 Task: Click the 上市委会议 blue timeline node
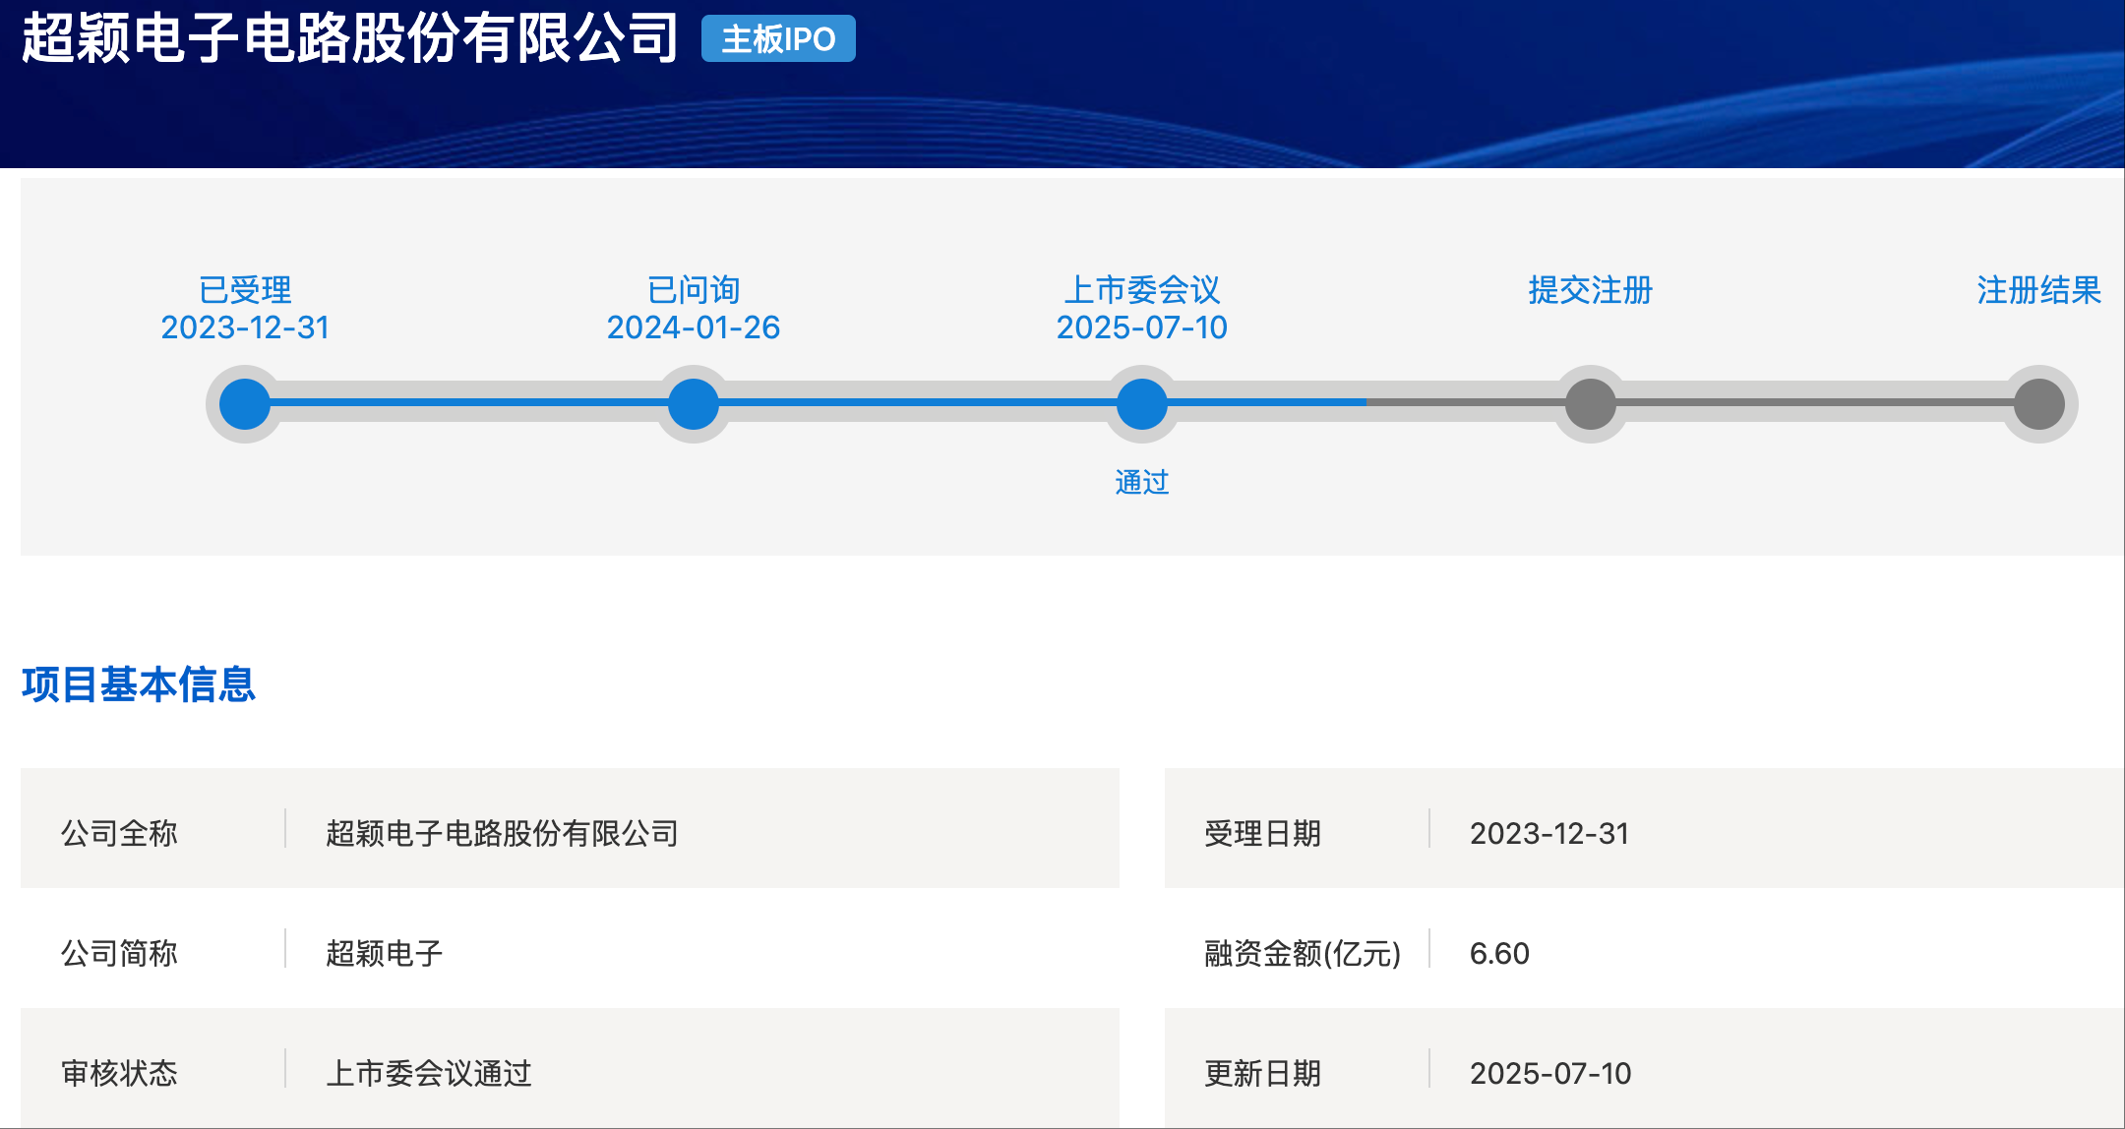1142,404
